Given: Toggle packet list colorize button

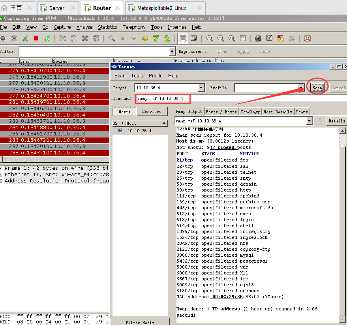Looking at the screenshot, I should click(x=183, y=38).
